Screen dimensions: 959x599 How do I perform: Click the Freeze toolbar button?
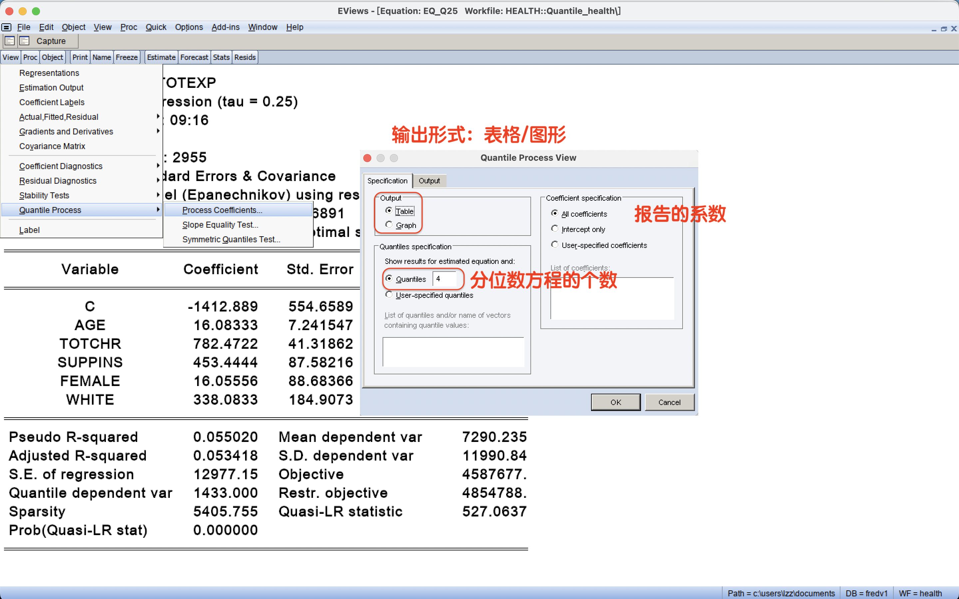pyautogui.click(x=127, y=58)
